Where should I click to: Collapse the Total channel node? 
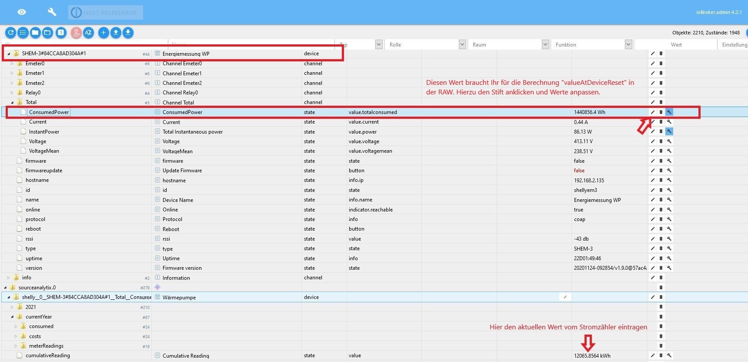click(x=12, y=103)
